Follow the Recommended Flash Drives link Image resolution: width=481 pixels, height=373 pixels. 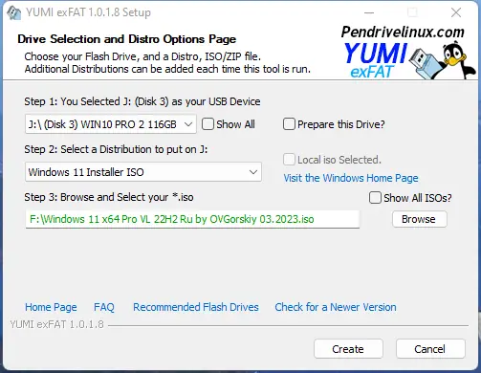pos(196,307)
